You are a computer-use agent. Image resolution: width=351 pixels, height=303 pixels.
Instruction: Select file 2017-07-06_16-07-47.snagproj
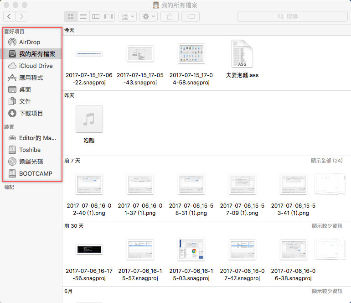[x=242, y=260]
